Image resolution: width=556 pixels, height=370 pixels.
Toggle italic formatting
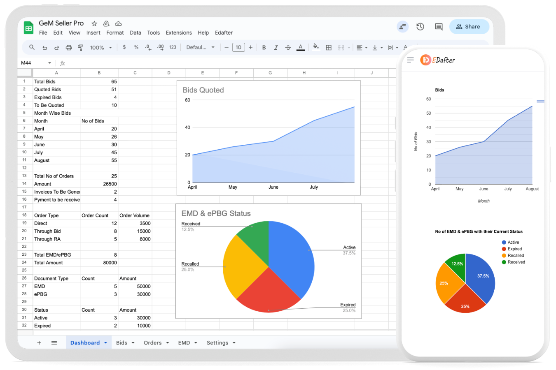pyautogui.click(x=276, y=48)
